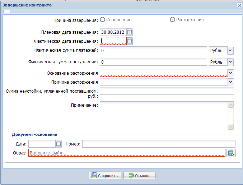Click the Основание расторжения combo field
The height and width of the screenshot is (185, 243).
pyautogui.click(x=164, y=73)
